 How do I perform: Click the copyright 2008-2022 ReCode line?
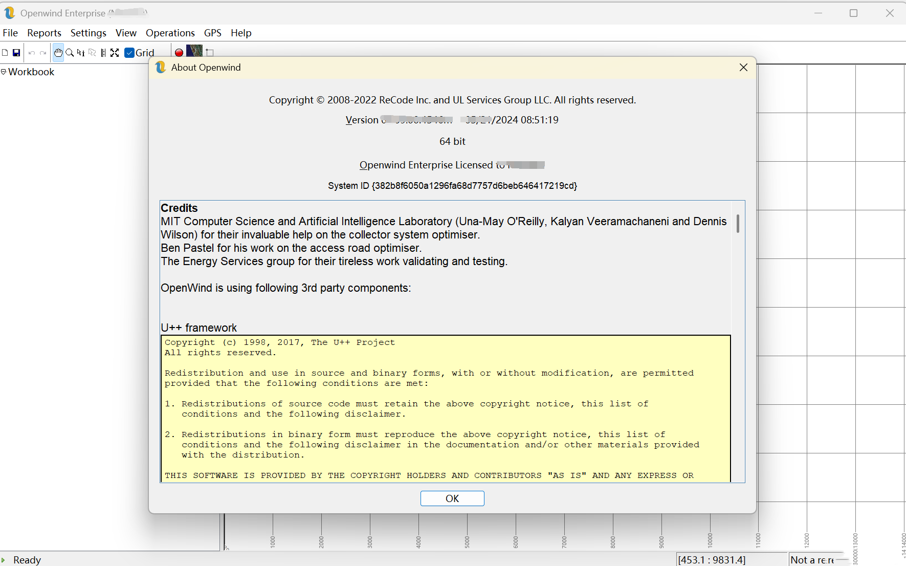point(452,100)
